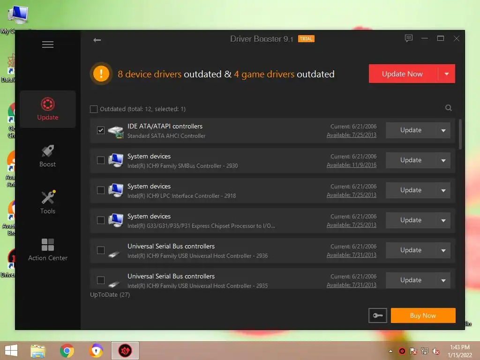Image resolution: width=480 pixels, height=360 pixels.
Task: Open Available 7/25/2013 link for SATA AHCI Controller
Action: click(352, 135)
